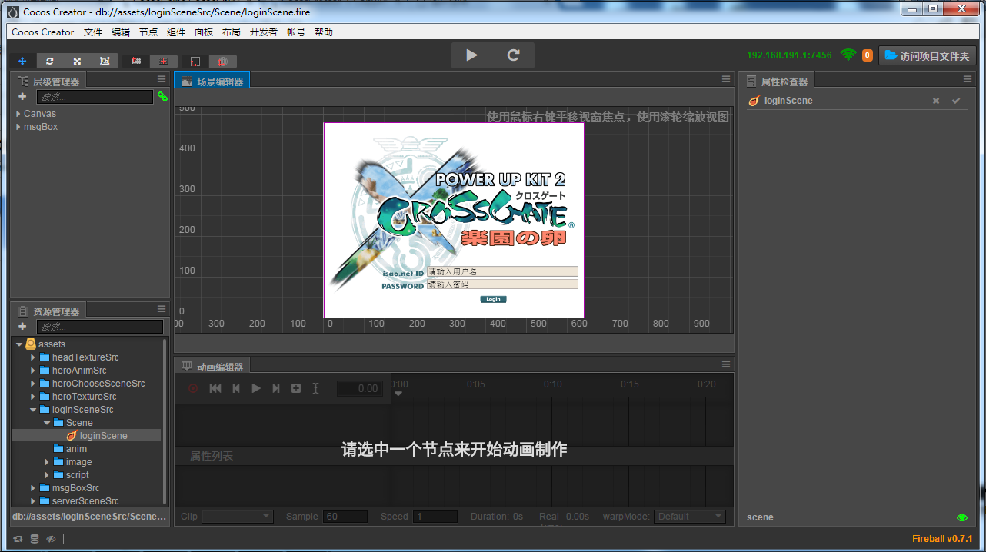Click the inspector revert X icon
This screenshot has height=552, width=986.
pos(936,101)
